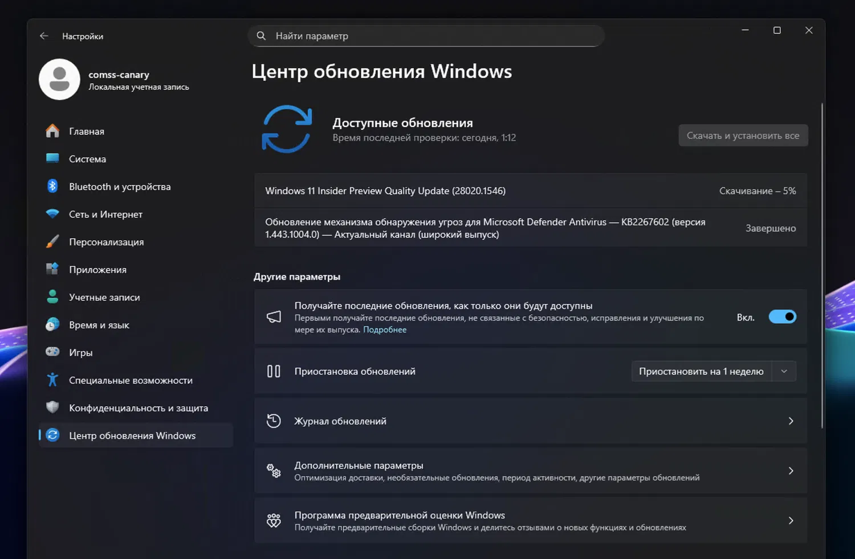Image resolution: width=855 pixels, height=559 pixels.
Task: Click the Windows Update refresh icon
Action: [x=287, y=129]
